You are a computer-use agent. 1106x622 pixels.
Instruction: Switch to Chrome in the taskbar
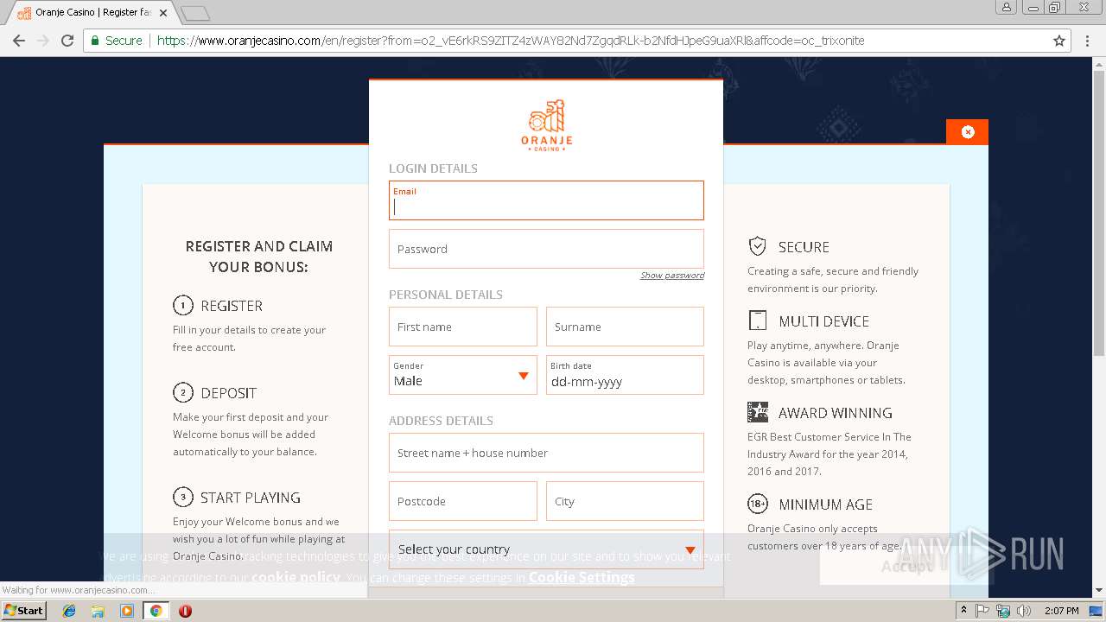pyautogui.click(x=156, y=611)
